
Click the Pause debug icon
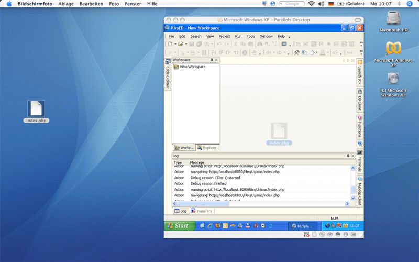(204, 53)
